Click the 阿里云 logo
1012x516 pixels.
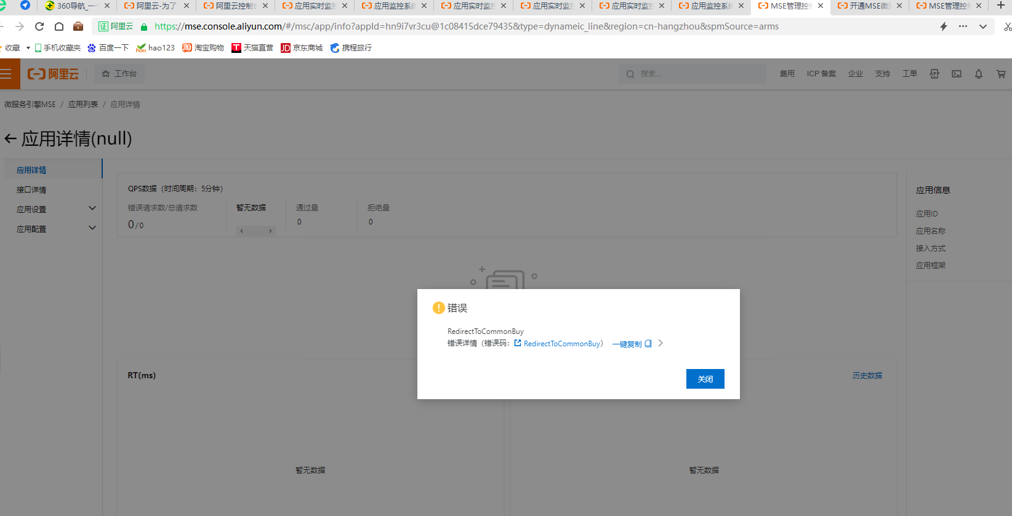[53, 74]
